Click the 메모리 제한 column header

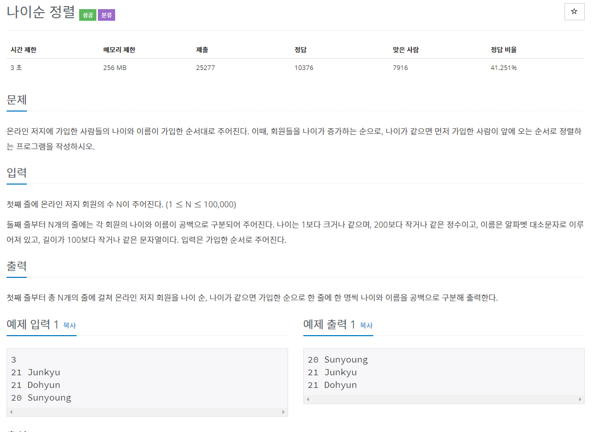coord(119,50)
